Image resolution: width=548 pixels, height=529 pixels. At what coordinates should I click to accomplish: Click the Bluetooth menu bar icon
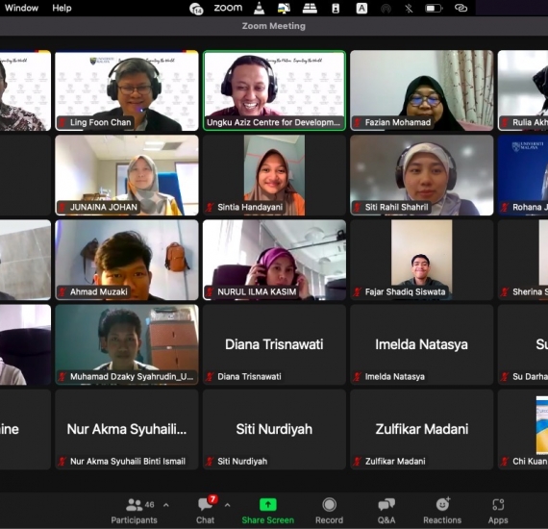409,8
